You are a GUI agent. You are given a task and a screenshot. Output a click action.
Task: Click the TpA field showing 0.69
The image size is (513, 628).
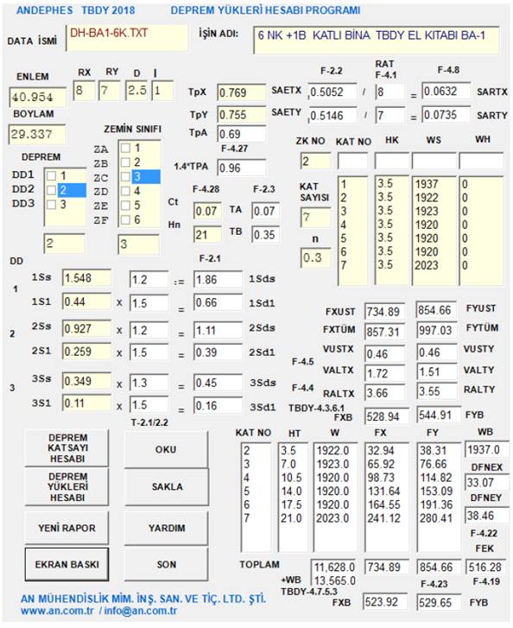pos(242,134)
